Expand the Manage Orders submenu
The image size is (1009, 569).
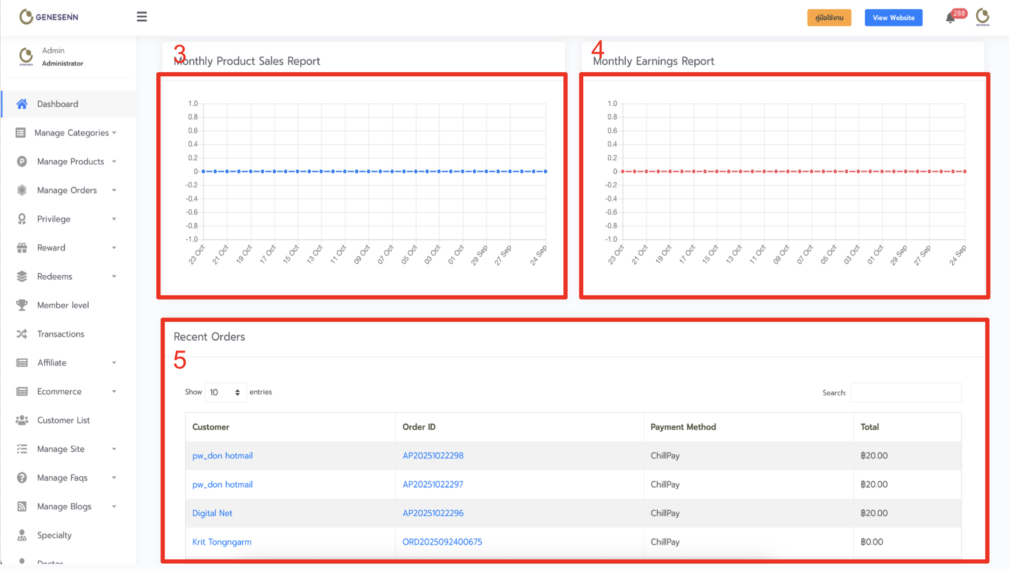tap(67, 190)
